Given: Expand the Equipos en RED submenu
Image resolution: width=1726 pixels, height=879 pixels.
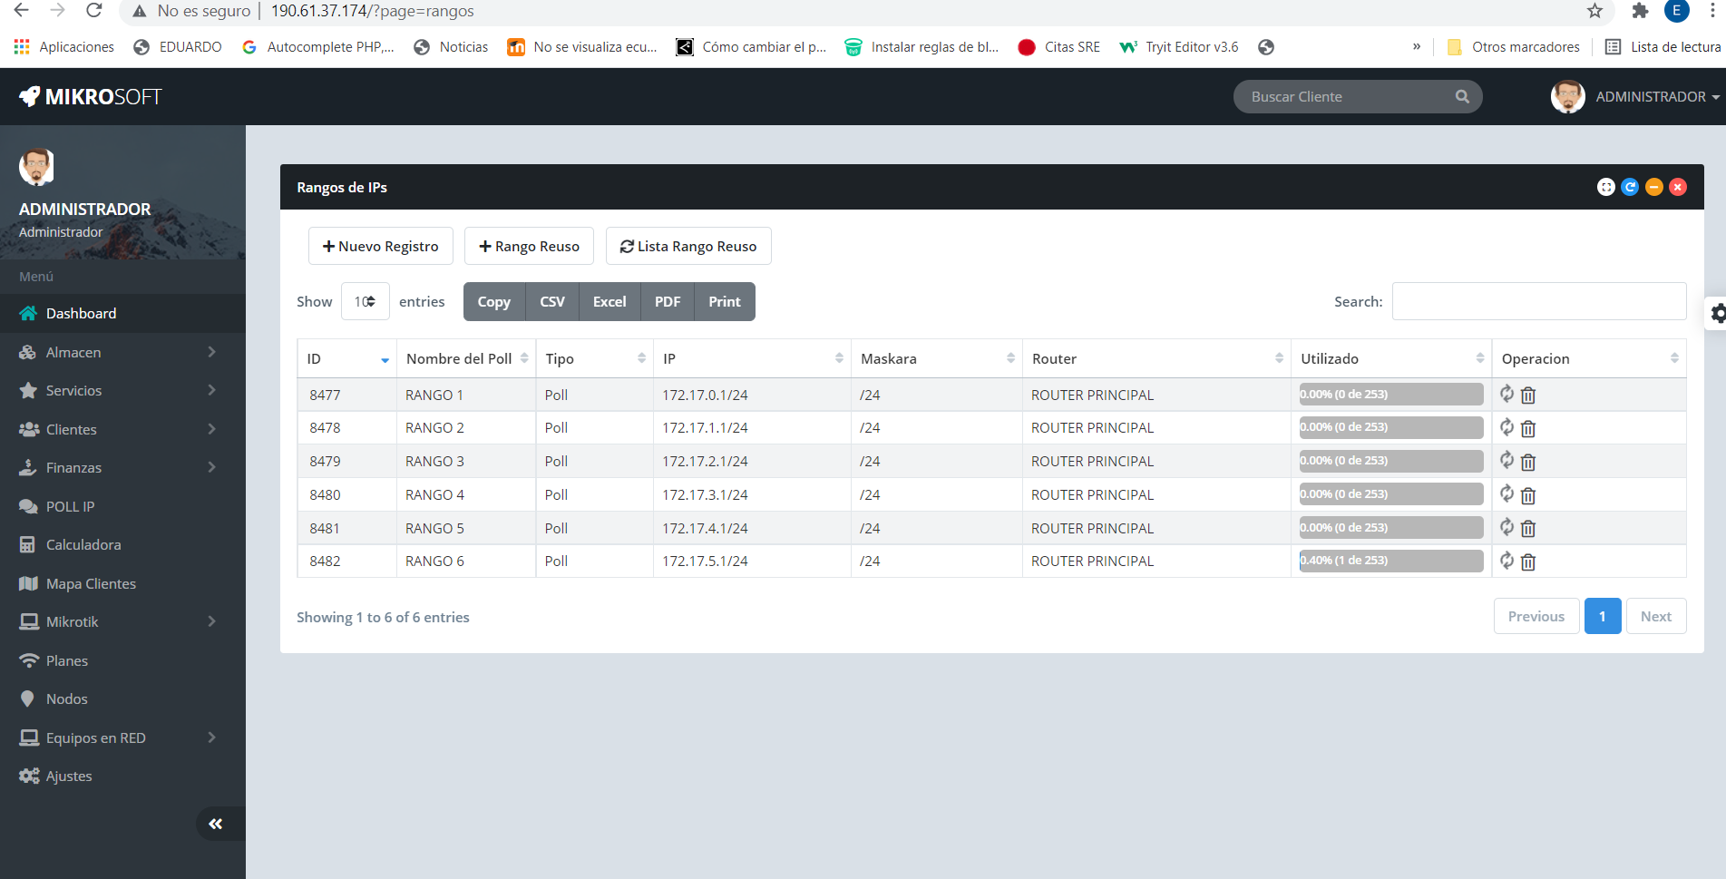Looking at the screenshot, I should (x=122, y=737).
